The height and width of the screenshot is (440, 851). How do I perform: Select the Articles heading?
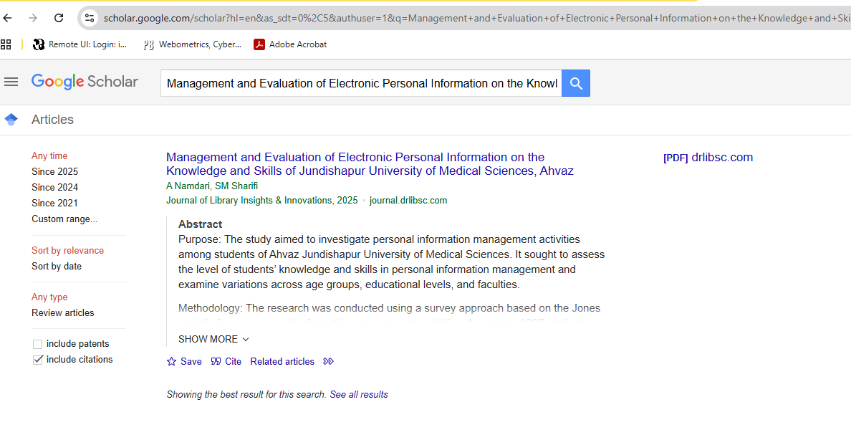click(x=52, y=120)
